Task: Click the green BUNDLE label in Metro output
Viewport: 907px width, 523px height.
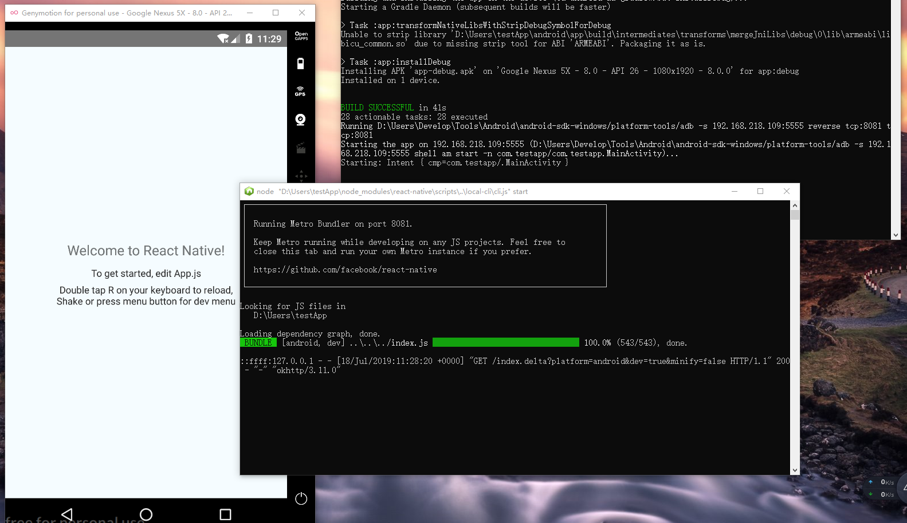Action: point(258,343)
